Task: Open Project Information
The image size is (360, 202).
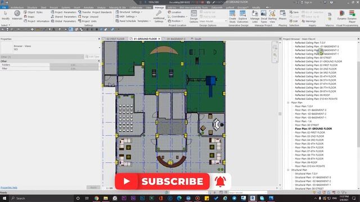Action: (x=37, y=21)
